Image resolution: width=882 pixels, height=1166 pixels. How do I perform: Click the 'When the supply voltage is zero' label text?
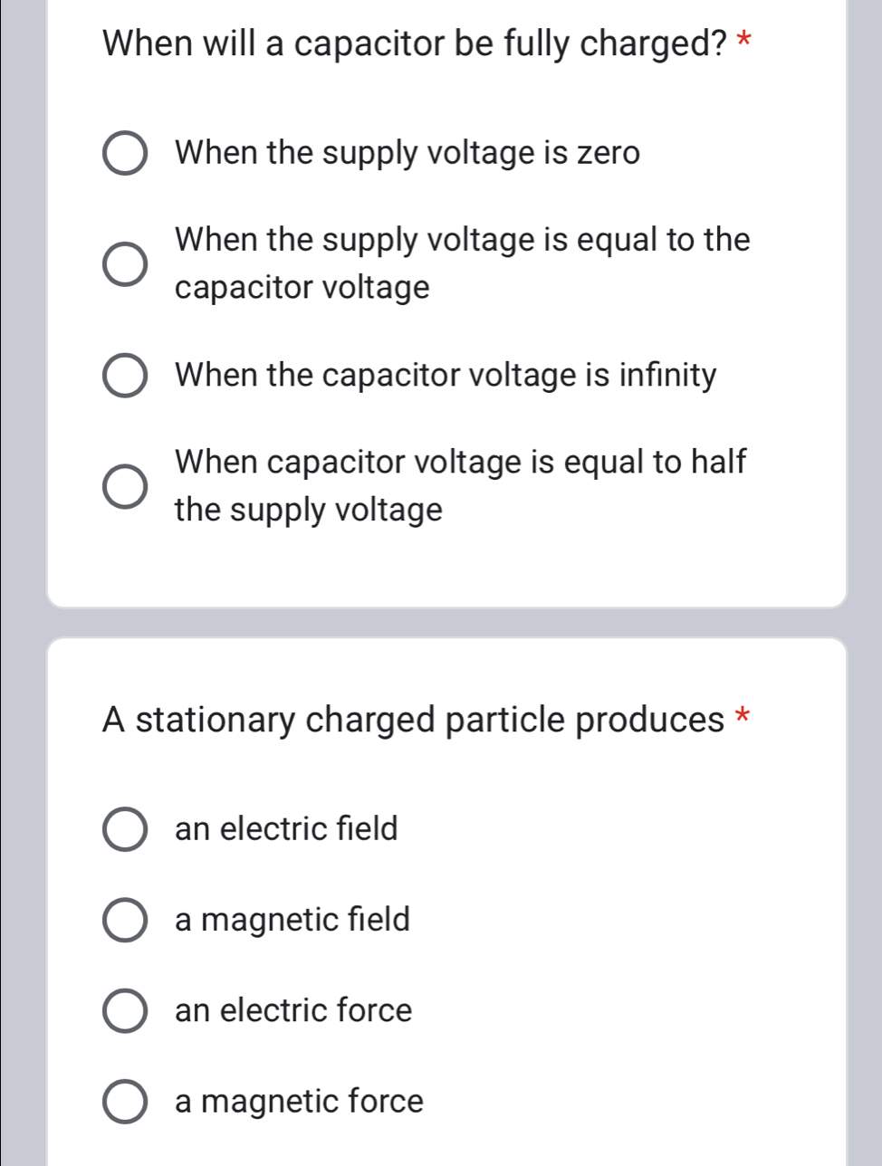407,153
